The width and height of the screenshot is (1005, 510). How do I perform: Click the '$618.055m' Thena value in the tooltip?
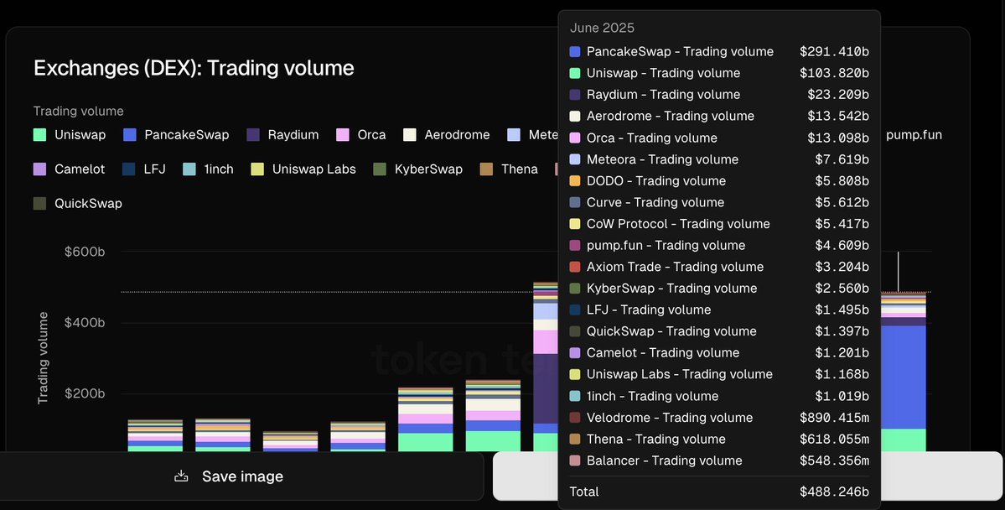pos(834,440)
